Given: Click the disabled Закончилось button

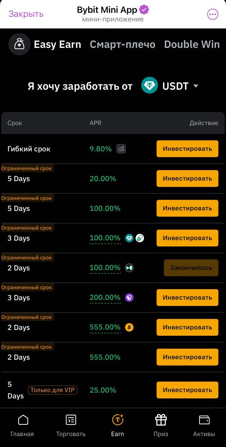Looking at the screenshot, I should [x=191, y=268].
